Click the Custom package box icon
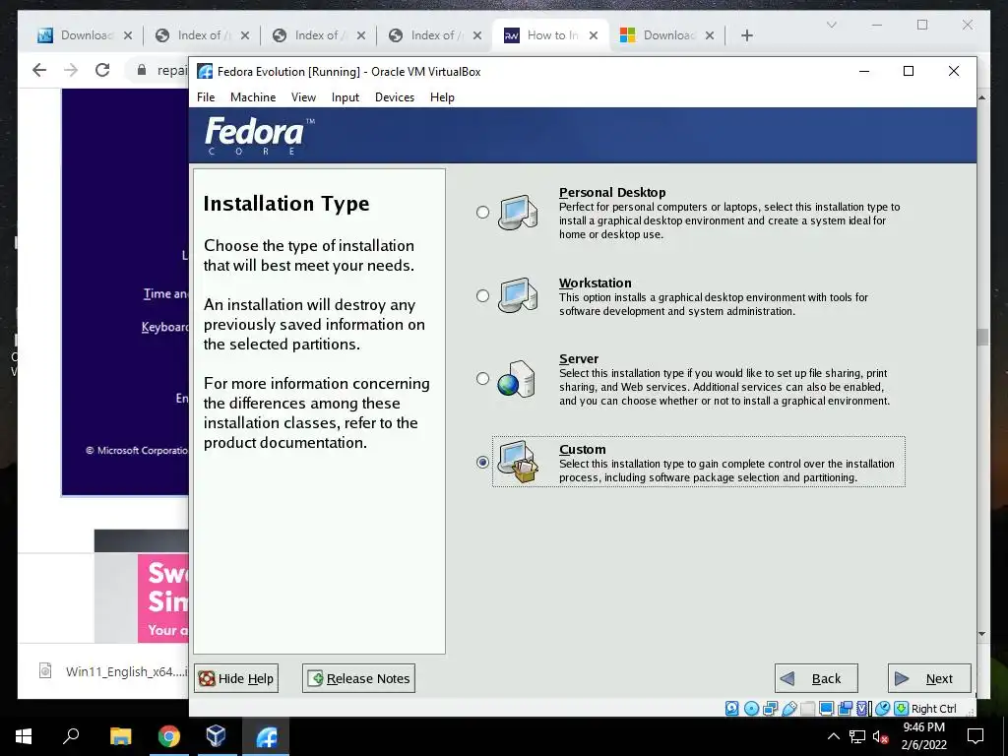The height and width of the screenshot is (756, 1008). click(518, 462)
